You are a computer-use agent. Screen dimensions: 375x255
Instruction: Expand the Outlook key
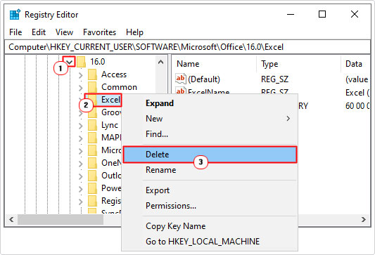[81, 177]
